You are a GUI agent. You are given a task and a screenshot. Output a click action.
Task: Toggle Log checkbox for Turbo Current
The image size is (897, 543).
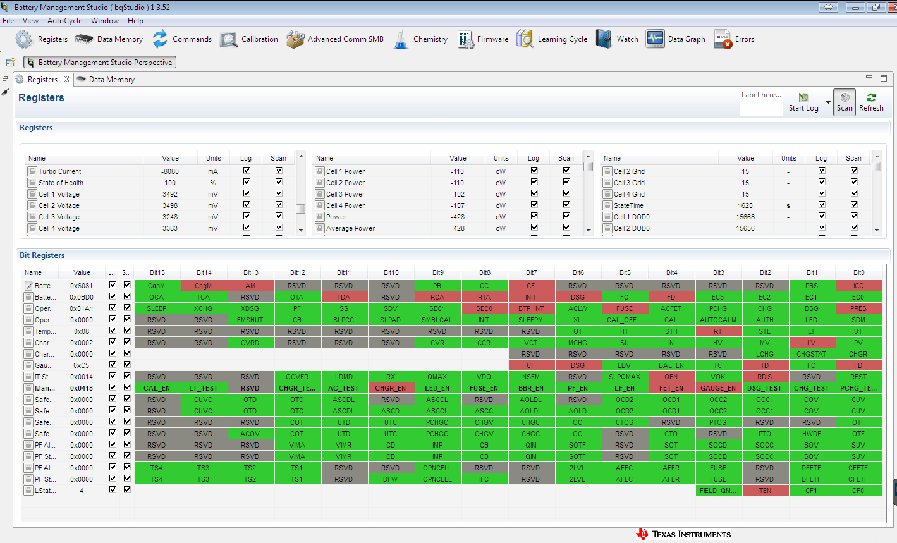click(247, 170)
